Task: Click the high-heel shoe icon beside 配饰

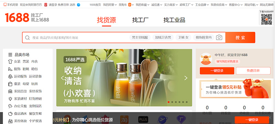Action: 10,69
